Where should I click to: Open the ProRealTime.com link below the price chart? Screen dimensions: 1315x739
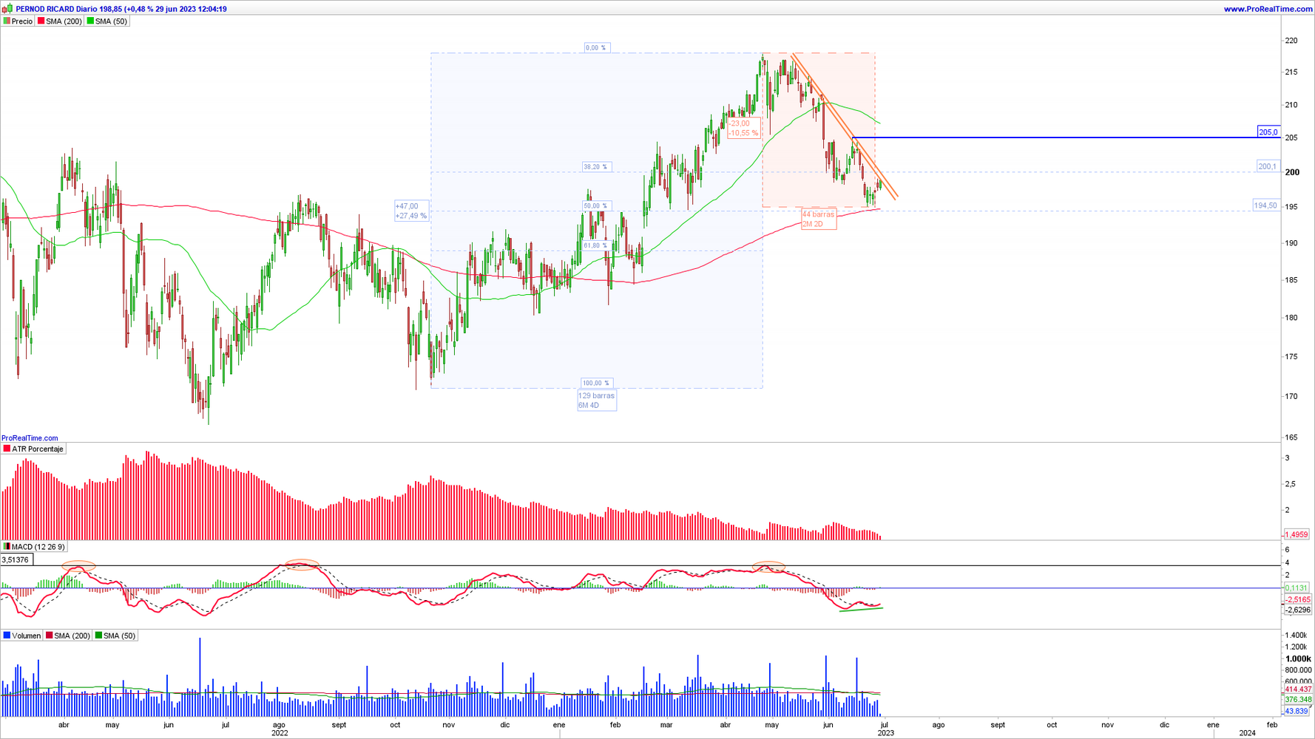pos(30,438)
